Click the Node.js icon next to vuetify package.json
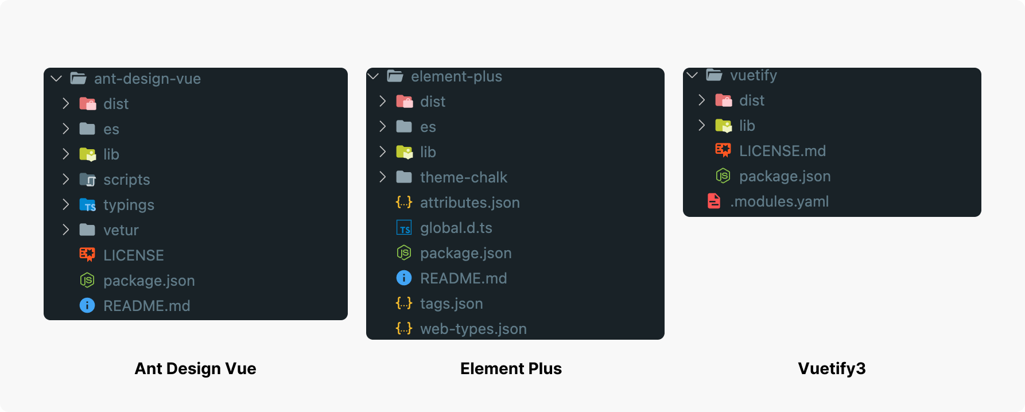This screenshot has width=1025, height=412. 723,176
